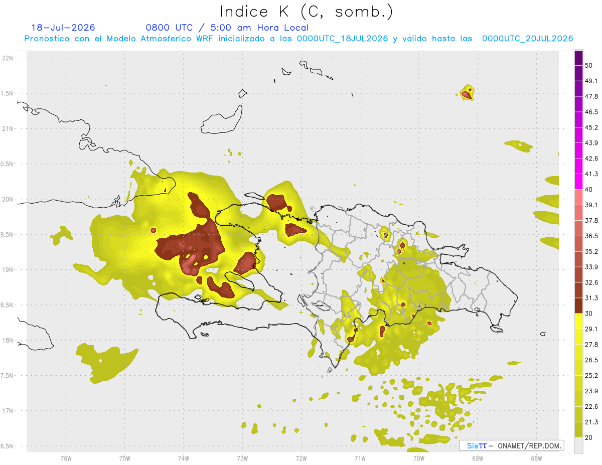The height and width of the screenshot is (465, 602).
Task: Click the "22N" latitude label
Action: pos(8,58)
